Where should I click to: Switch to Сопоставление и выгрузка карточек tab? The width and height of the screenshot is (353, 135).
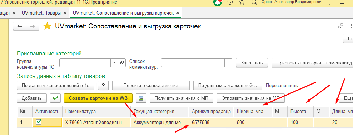pyautogui.click(x=123, y=13)
